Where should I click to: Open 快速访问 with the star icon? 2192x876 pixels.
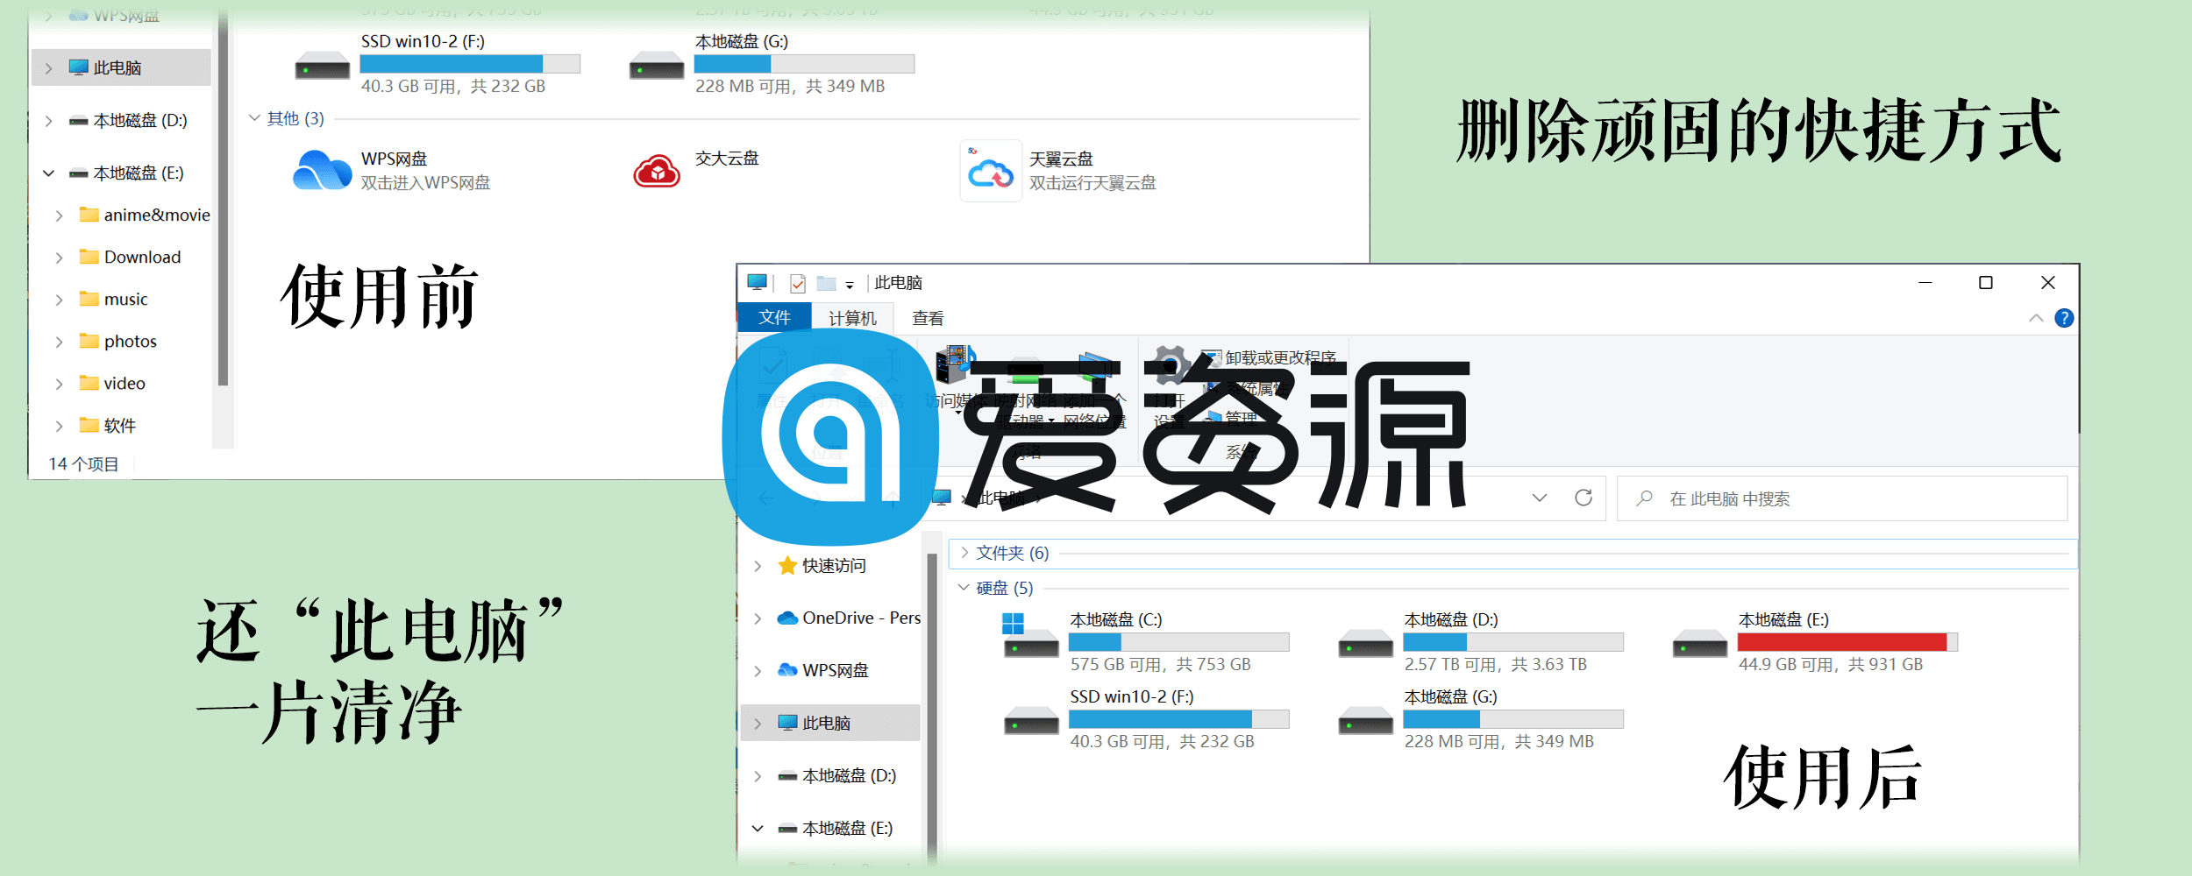coord(833,566)
